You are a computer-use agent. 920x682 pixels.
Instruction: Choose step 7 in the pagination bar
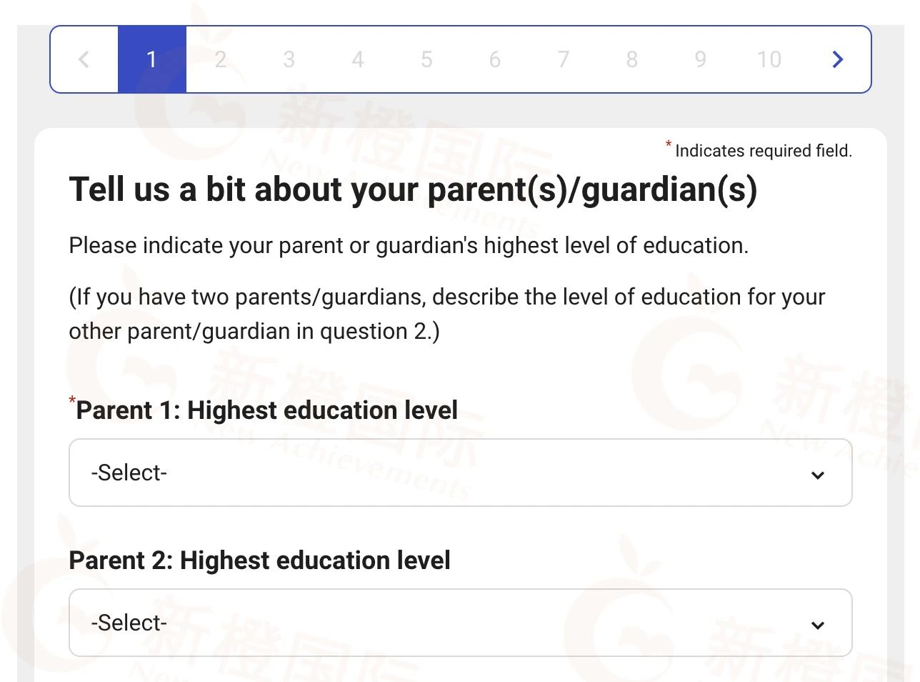(564, 59)
